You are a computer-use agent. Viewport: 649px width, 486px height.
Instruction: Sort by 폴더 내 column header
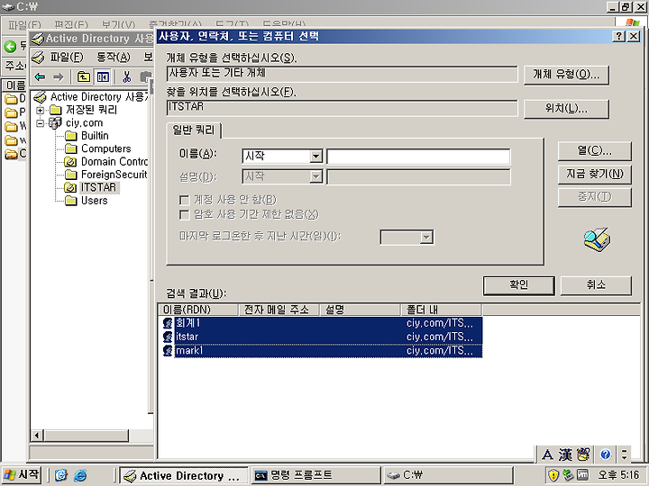click(x=442, y=310)
